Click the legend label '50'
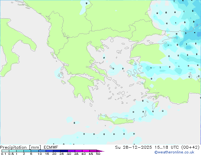The image size is (201, 155). pos(98,154)
